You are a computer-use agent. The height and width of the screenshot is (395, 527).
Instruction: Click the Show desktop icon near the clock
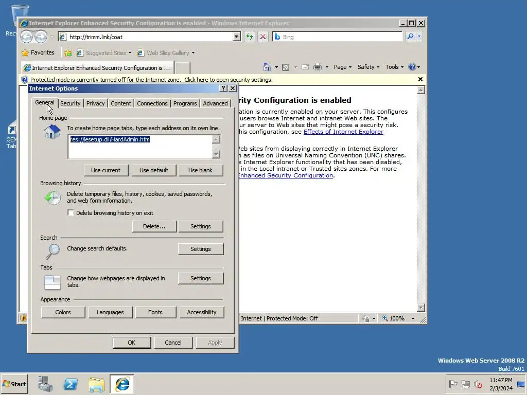coord(521,384)
